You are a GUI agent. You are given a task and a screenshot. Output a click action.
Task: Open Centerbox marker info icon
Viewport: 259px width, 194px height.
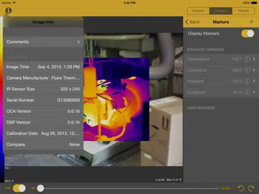[247, 70]
